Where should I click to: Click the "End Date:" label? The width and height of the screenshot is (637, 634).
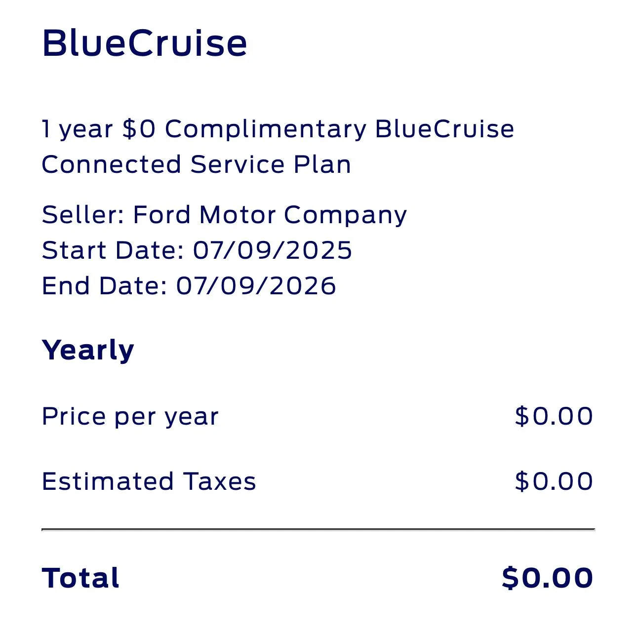(x=105, y=286)
